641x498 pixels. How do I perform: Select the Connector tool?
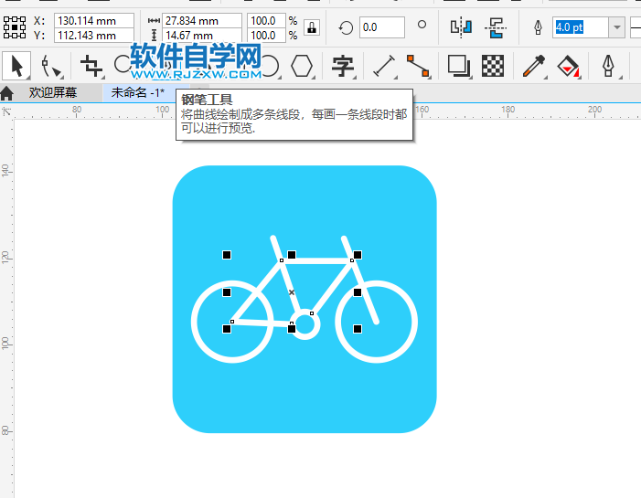click(418, 66)
